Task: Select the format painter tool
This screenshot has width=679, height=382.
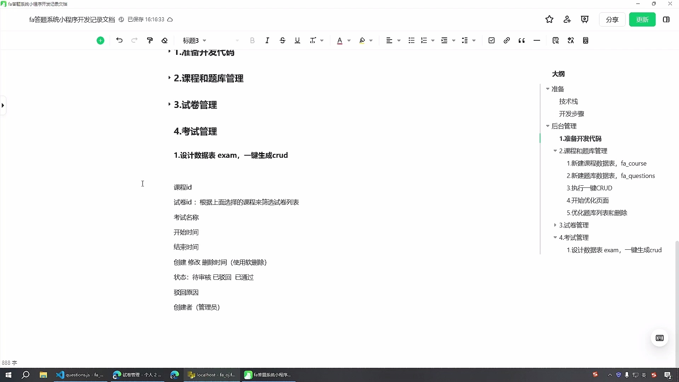Action: 150,40
